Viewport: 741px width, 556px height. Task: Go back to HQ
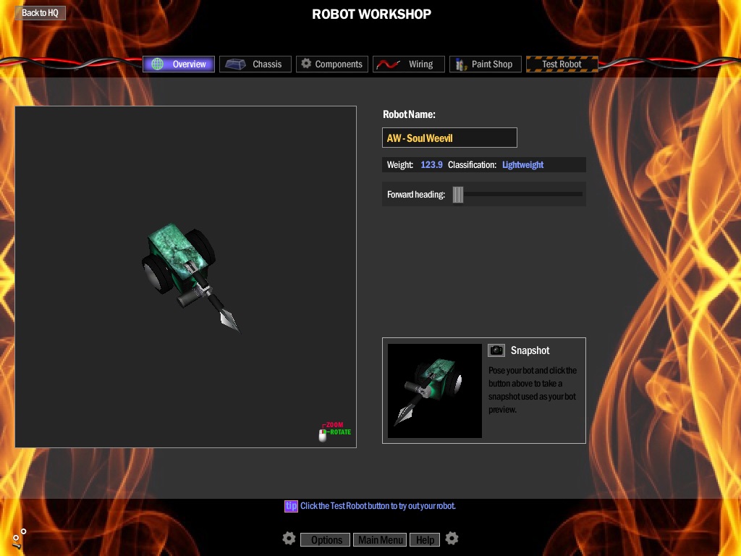41,13
